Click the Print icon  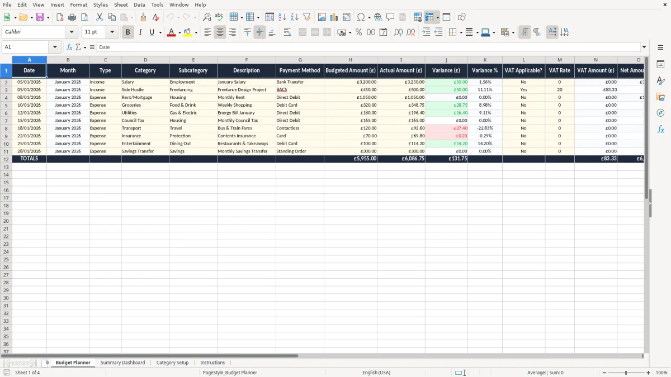click(72, 17)
